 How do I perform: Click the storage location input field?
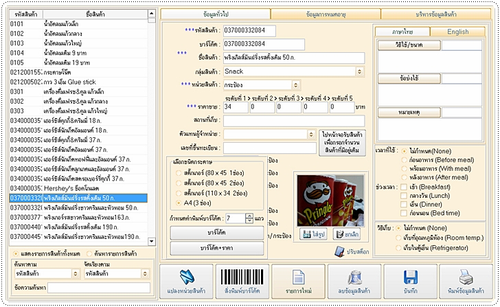point(294,121)
